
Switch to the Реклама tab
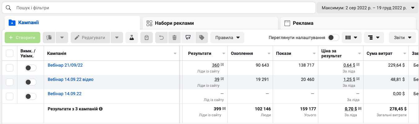[348, 23]
